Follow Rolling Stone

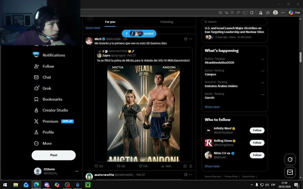(257, 143)
